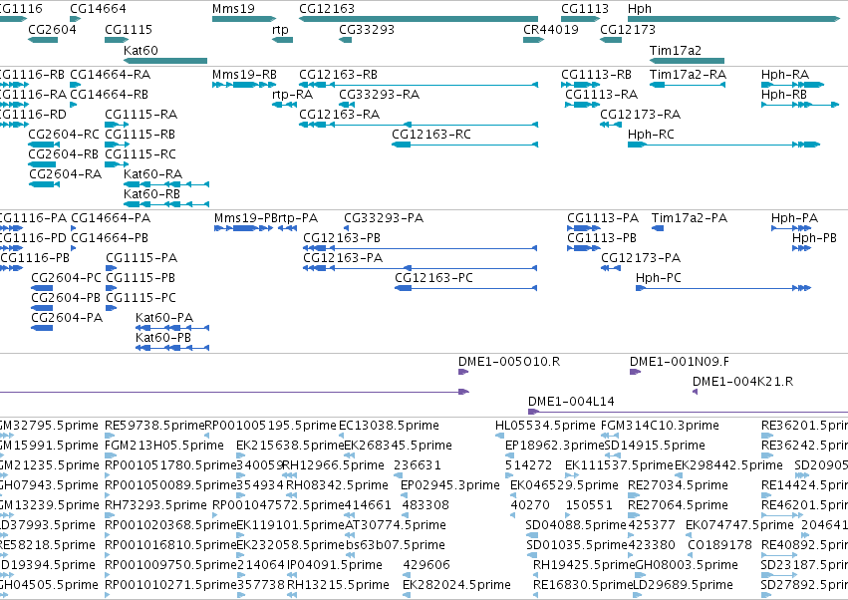Select EST FGM213H05.5prime
The height and width of the screenshot is (600, 848).
tap(164, 446)
